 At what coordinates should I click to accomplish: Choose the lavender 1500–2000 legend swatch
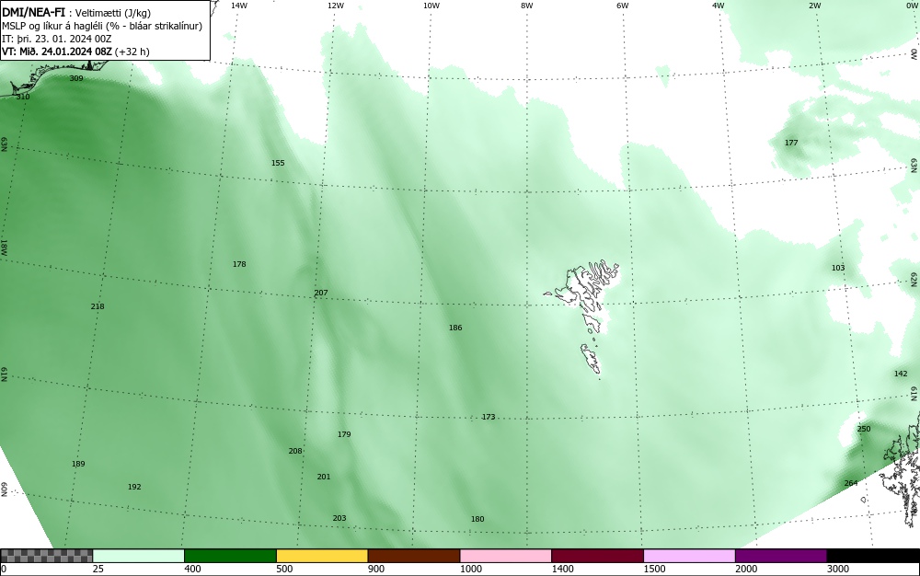[689, 556]
